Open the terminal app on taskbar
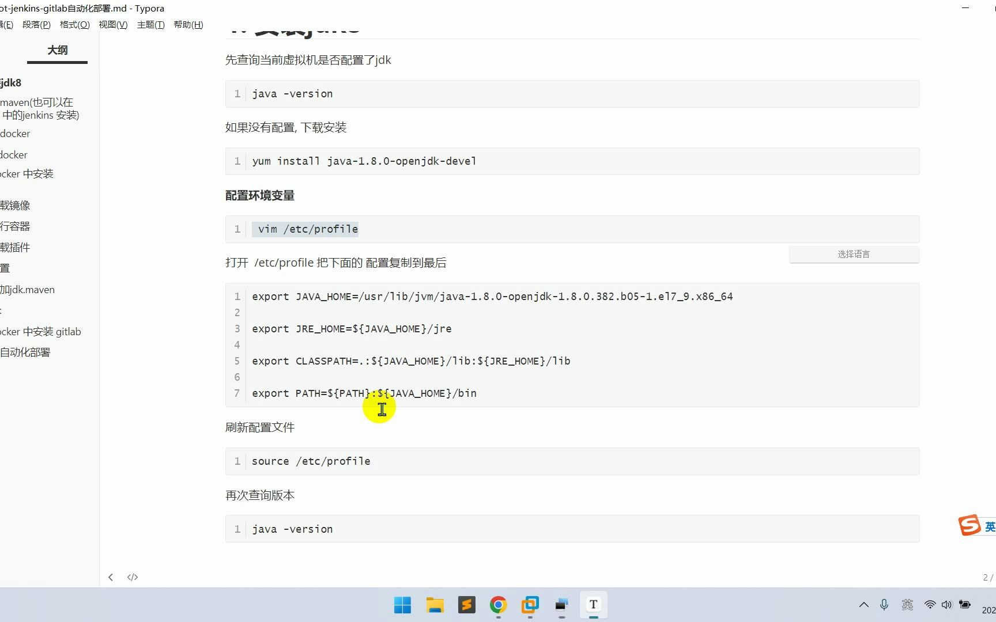 coord(561,605)
